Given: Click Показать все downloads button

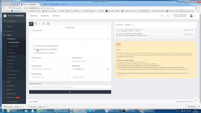Looking at the screenshot, I should [192, 106].
